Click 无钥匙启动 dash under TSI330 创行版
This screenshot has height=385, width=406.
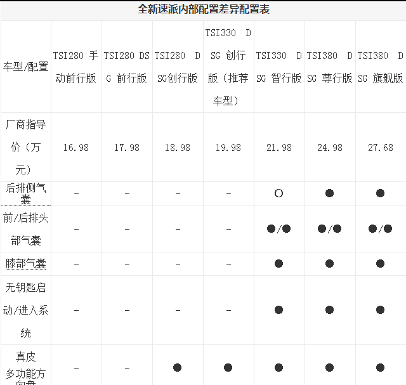228,310
